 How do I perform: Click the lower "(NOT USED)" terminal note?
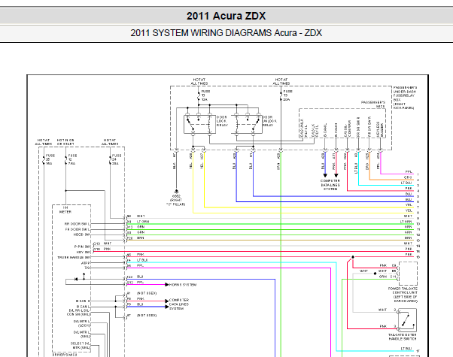[147, 316]
